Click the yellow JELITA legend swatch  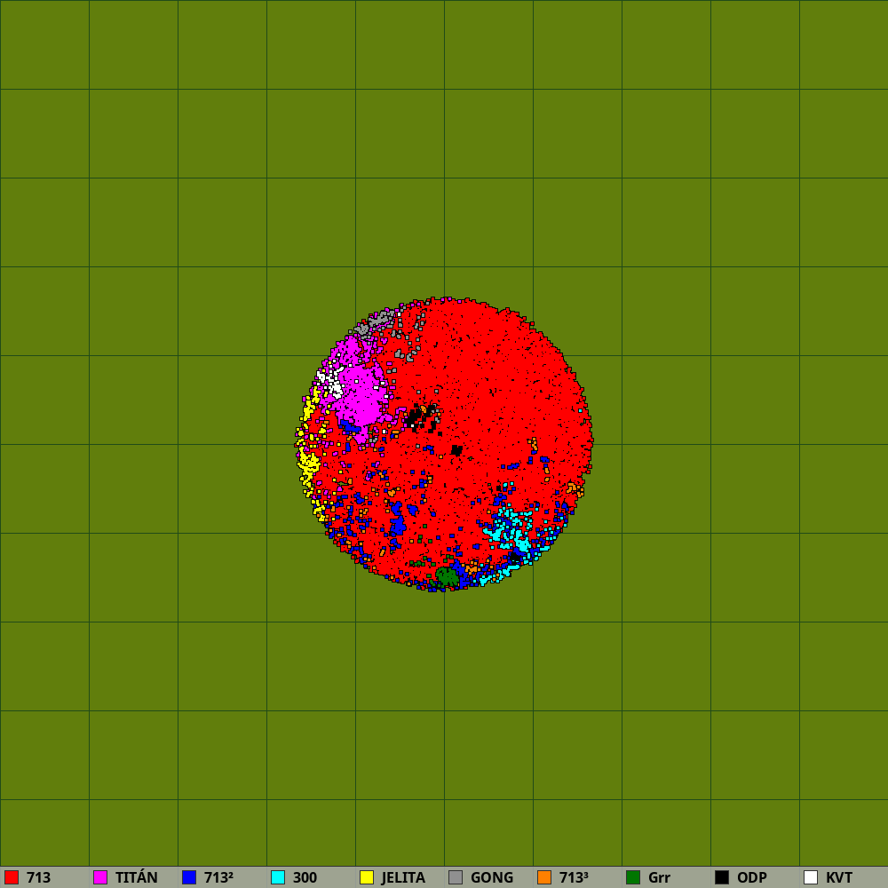click(367, 877)
